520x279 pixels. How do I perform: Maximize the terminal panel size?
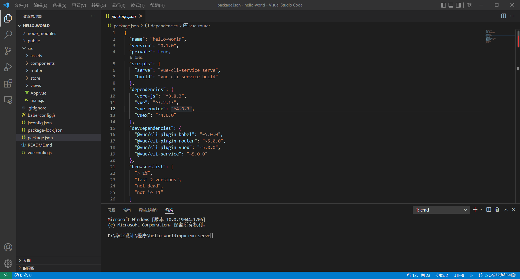pyautogui.click(x=506, y=210)
